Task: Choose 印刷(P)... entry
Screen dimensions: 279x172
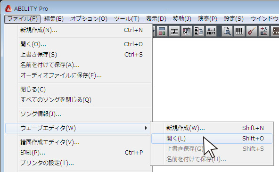Action: coord(78,152)
